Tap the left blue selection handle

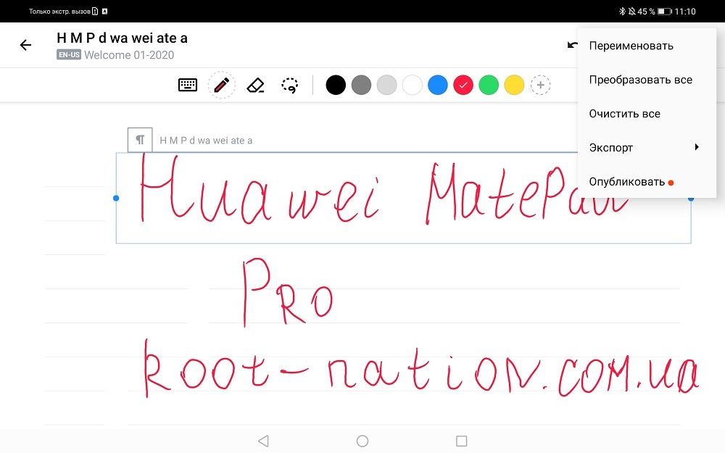116,199
